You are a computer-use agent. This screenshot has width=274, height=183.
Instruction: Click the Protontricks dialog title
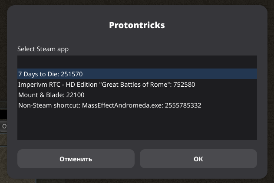click(137, 25)
